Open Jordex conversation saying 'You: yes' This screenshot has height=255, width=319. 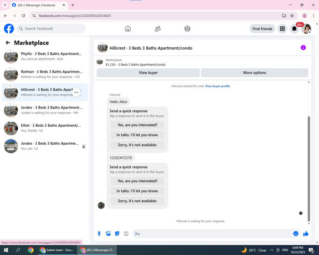tap(45, 146)
